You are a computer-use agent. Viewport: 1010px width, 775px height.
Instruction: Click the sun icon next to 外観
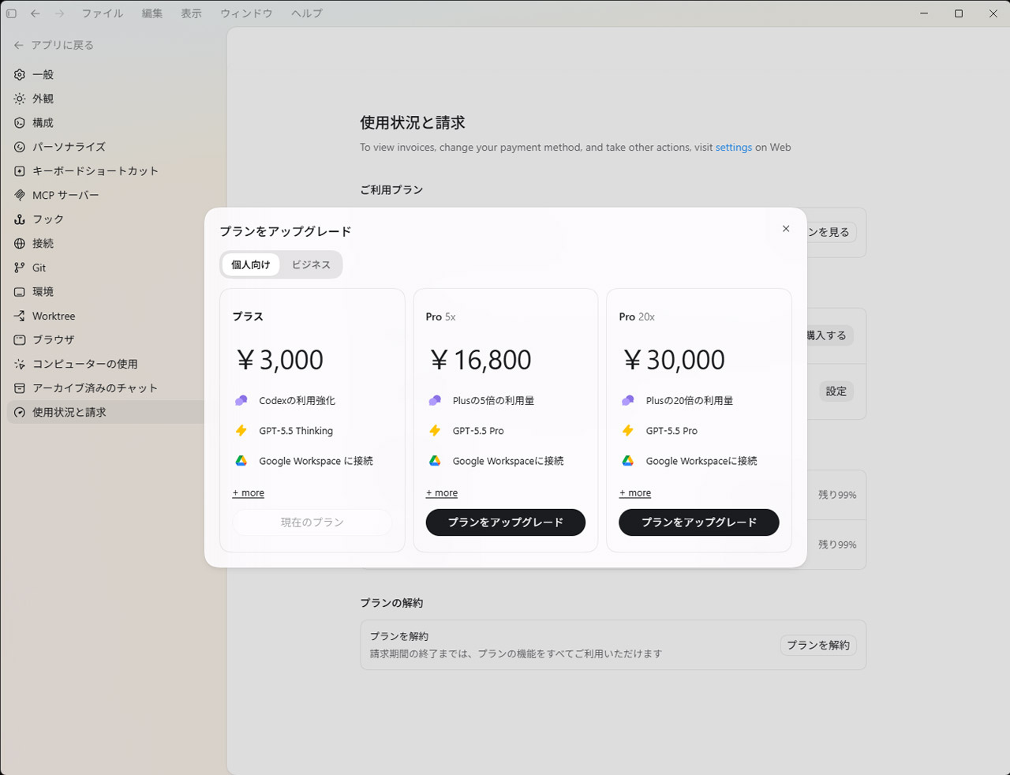point(20,99)
